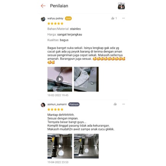Tap the Gold member badge

[x=68, y=18]
